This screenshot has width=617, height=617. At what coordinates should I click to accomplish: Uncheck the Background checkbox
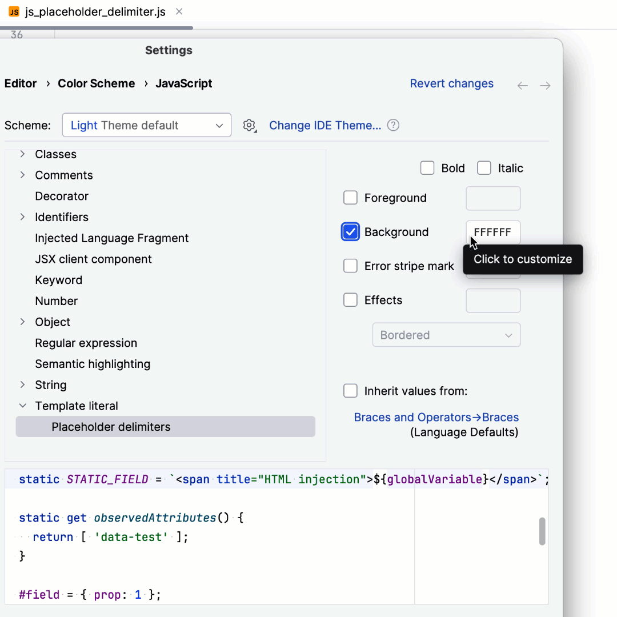pos(350,232)
